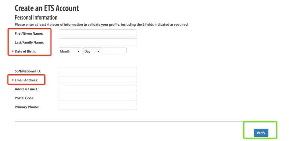The image size is (289, 141).
Task: Select the SSN/National ID field
Action: (98, 71)
